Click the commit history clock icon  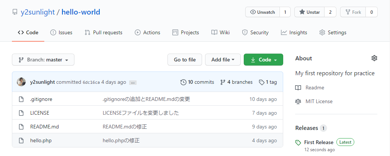(183, 82)
